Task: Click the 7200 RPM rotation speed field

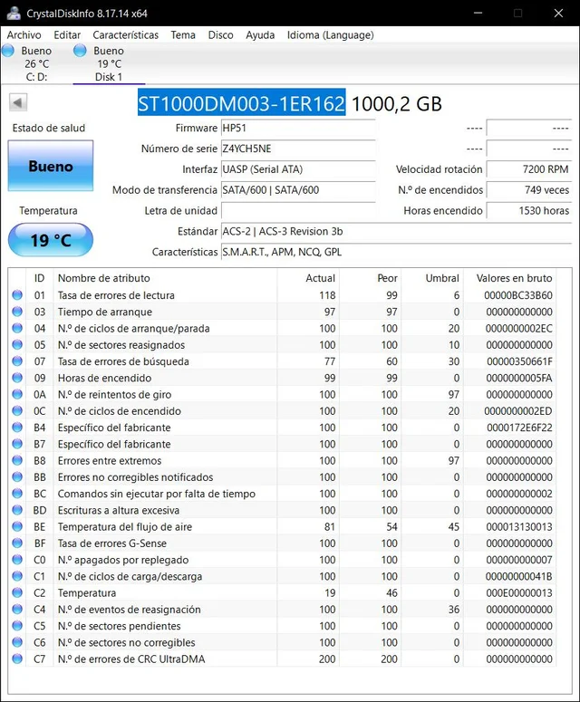Action: pyautogui.click(x=529, y=169)
